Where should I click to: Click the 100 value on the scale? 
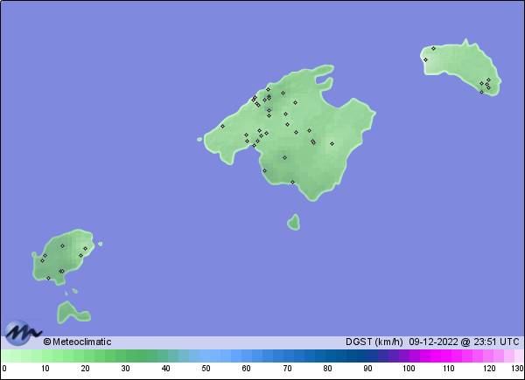tap(409, 369)
